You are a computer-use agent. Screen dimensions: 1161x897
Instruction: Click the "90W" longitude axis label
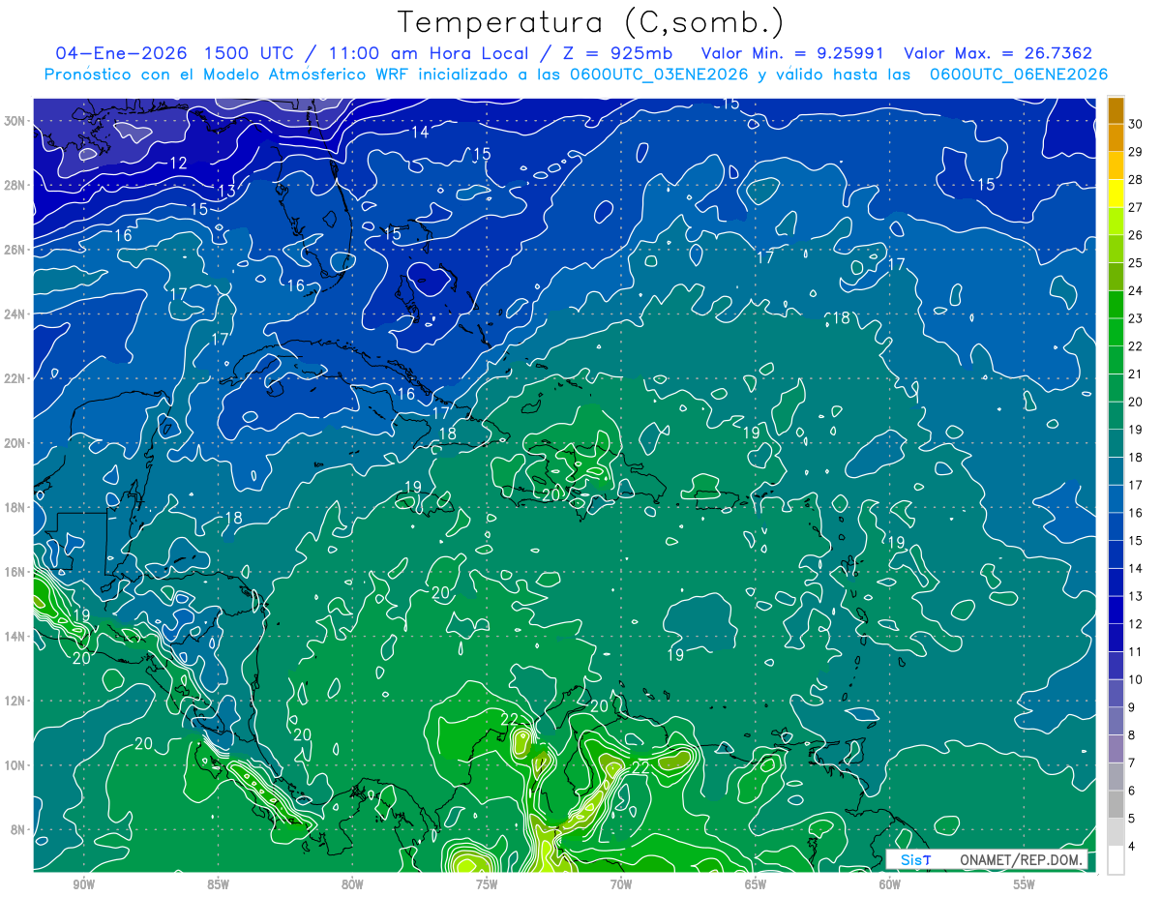(83, 884)
